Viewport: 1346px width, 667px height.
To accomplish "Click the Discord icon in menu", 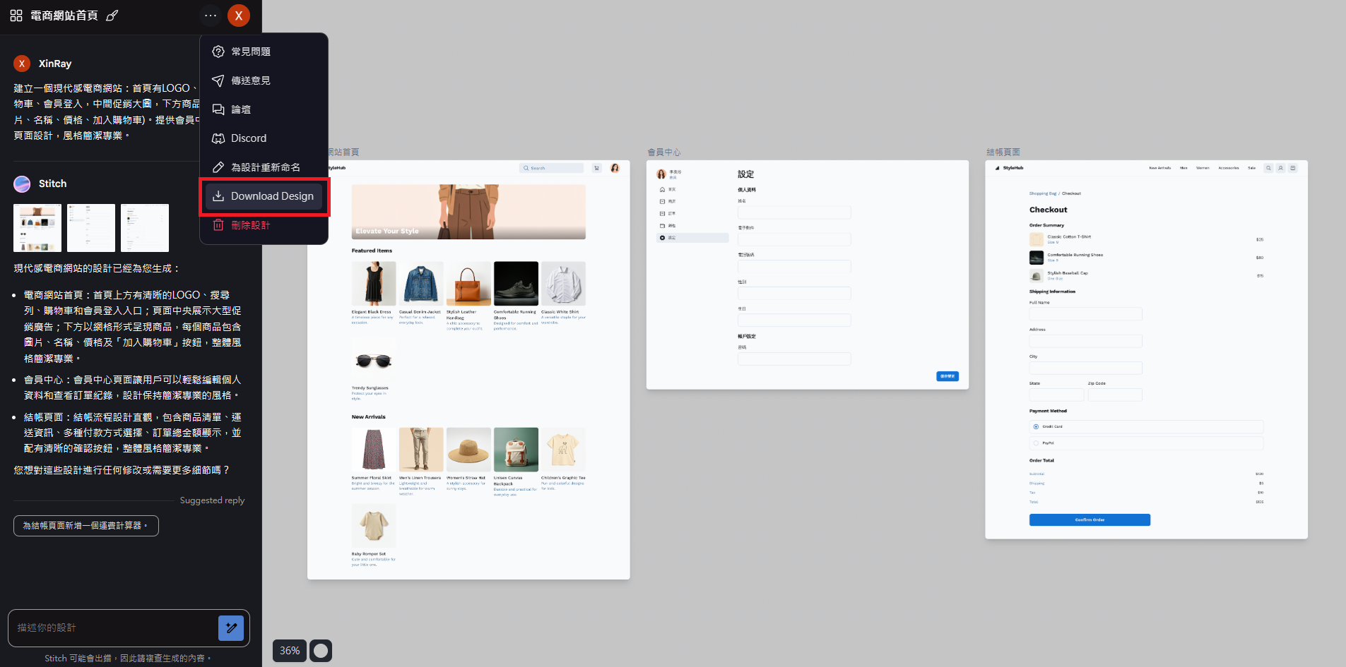I will [218, 138].
